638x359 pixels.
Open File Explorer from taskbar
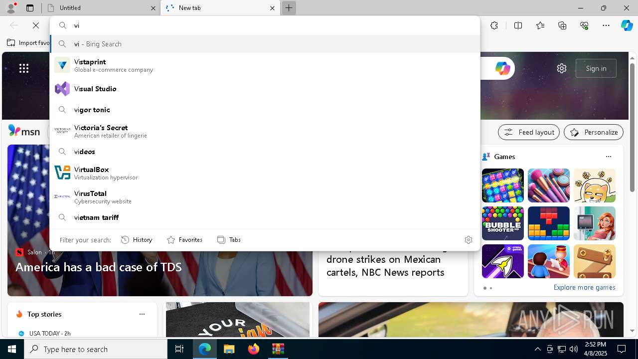(229, 349)
